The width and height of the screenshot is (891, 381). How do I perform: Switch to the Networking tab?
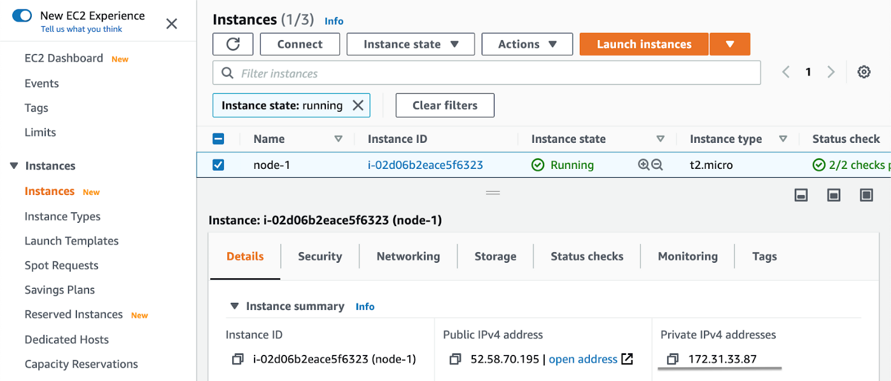[x=408, y=257]
